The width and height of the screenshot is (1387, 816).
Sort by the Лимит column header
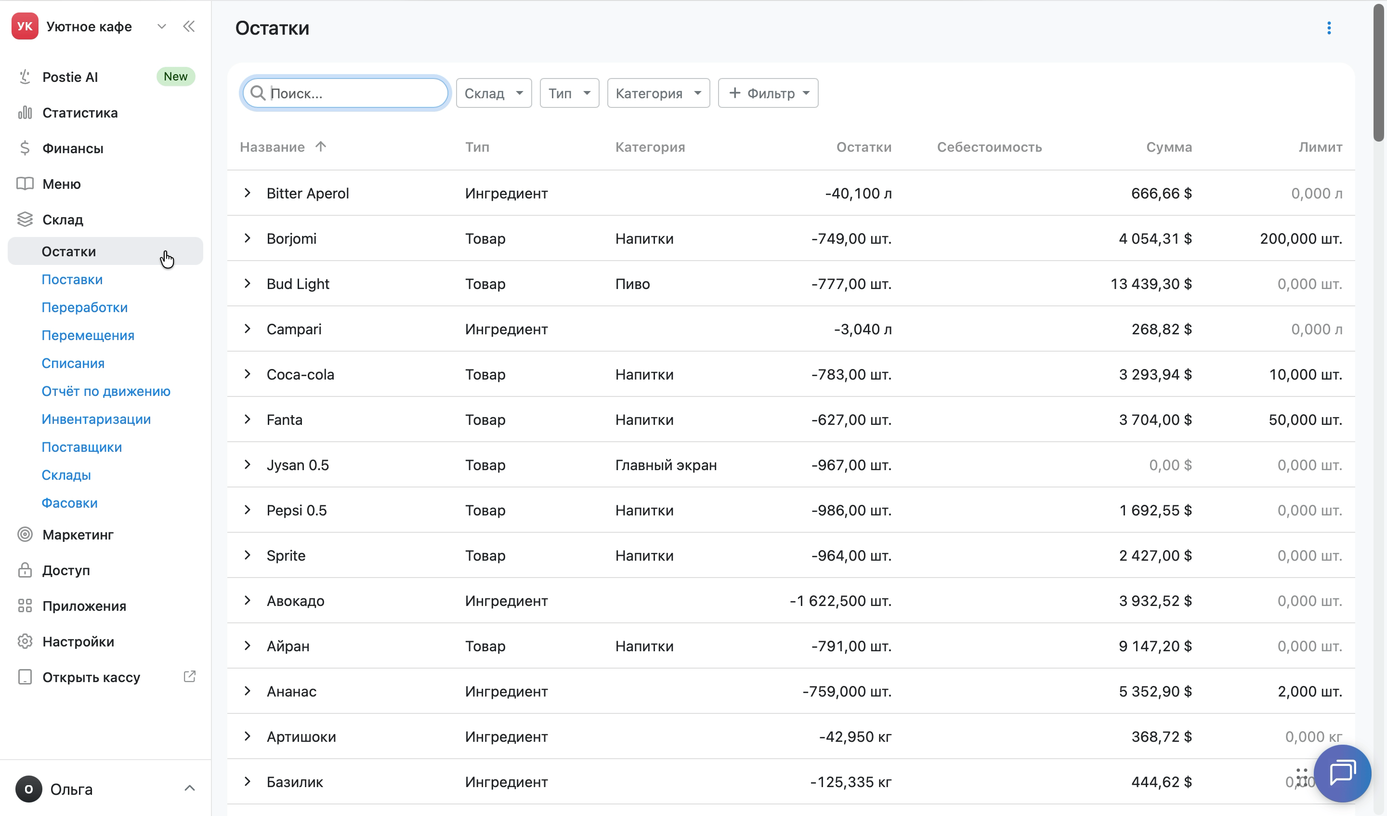click(x=1321, y=147)
